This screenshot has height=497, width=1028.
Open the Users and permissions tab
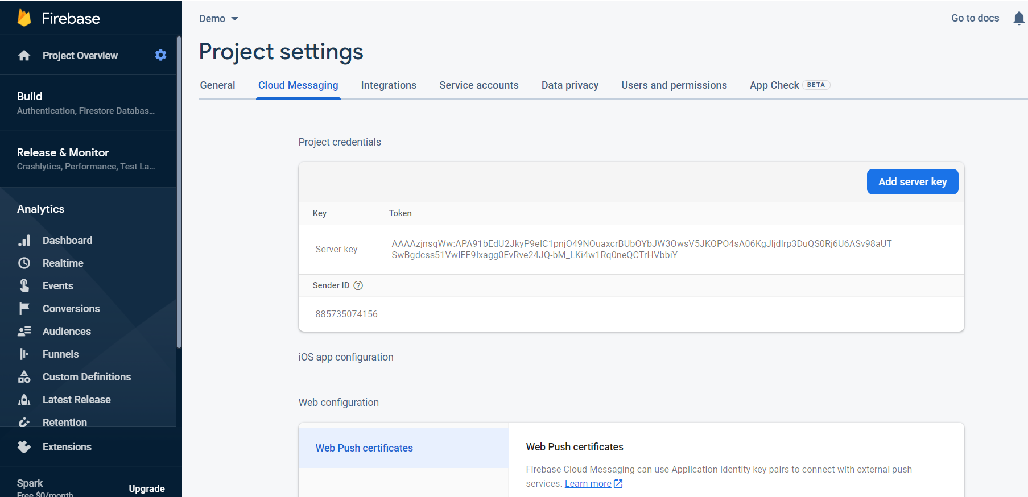(x=674, y=85)
